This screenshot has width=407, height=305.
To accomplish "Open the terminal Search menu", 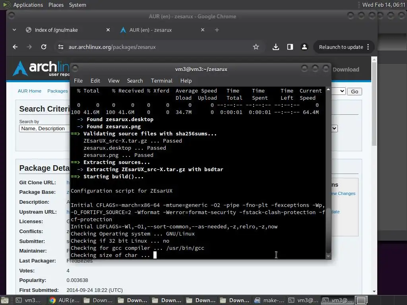I will [x=135, y=81].
